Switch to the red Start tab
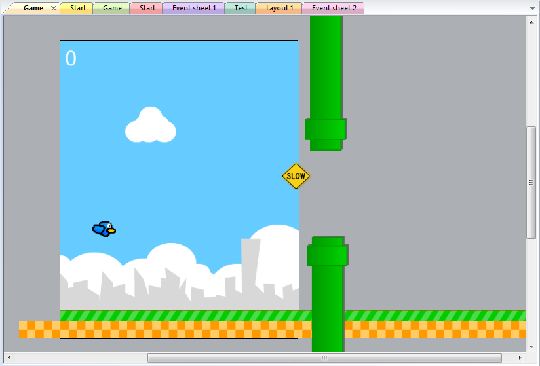Screen dimensions: 540x366 pyautogui.click(x=147, y=8)
